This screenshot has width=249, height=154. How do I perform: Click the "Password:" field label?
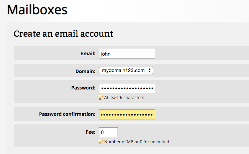pyautogui.click(x=83, y=88)
